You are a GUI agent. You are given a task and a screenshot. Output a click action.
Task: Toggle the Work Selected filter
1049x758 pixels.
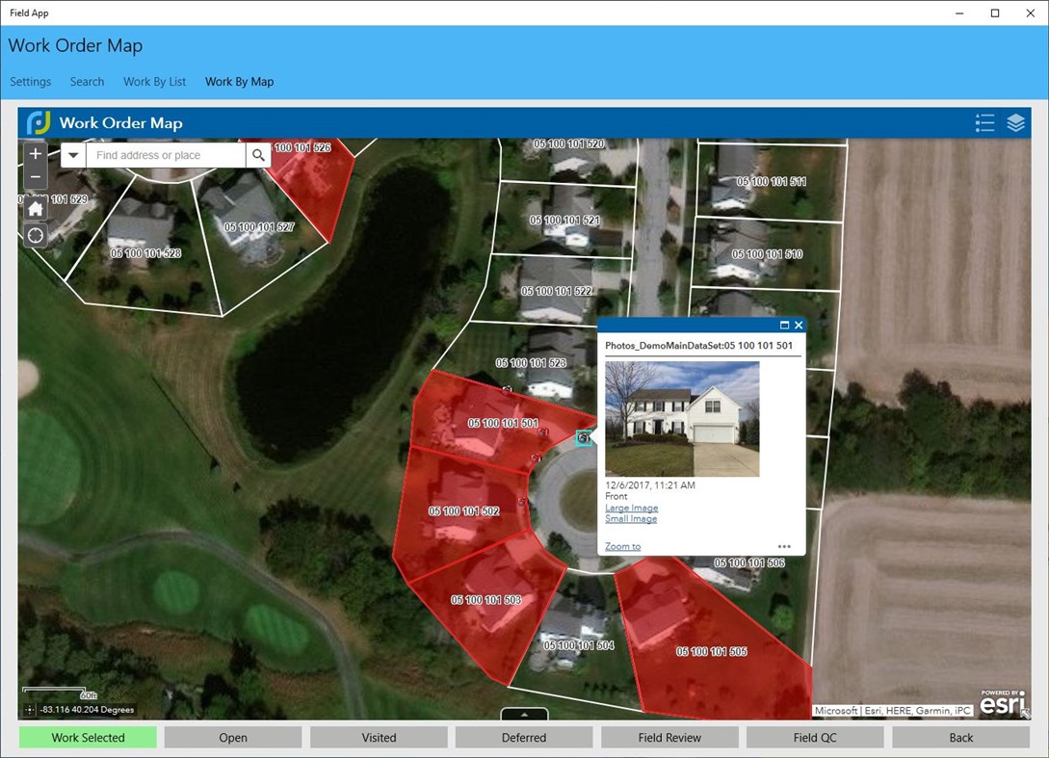(x=87, y=737)
